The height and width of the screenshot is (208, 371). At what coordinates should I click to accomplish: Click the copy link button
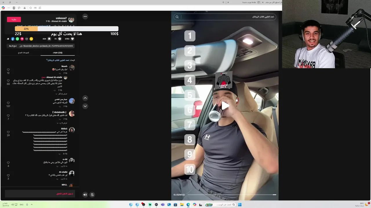(x=12, y=46)
